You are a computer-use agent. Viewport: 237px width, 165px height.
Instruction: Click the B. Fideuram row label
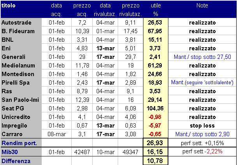tap(18, 31)
